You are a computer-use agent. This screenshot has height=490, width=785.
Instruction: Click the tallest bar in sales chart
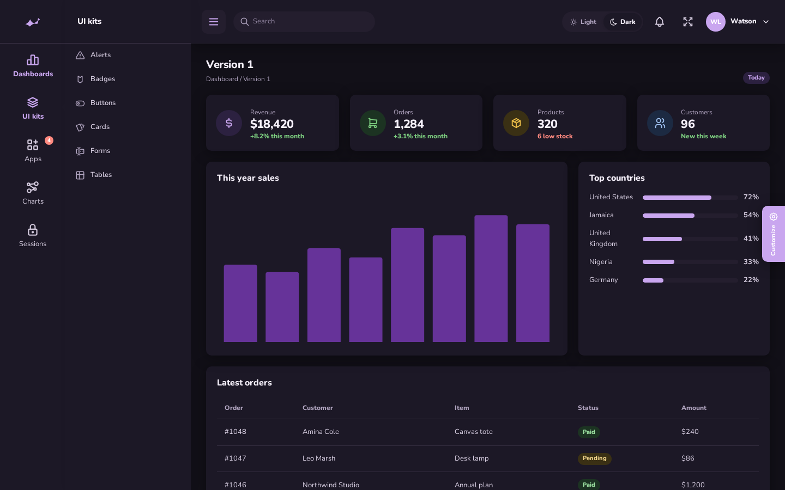491,279
